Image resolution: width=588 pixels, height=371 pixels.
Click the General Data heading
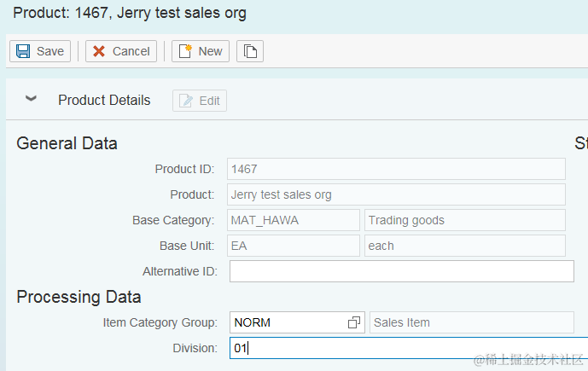coord(67,143)
